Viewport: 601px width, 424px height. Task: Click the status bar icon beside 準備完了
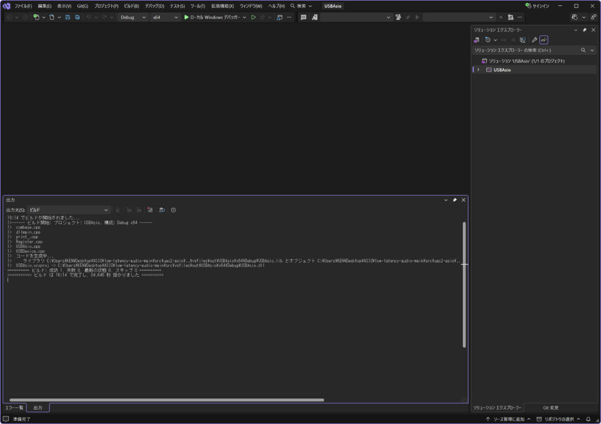(x=6, y=419)
